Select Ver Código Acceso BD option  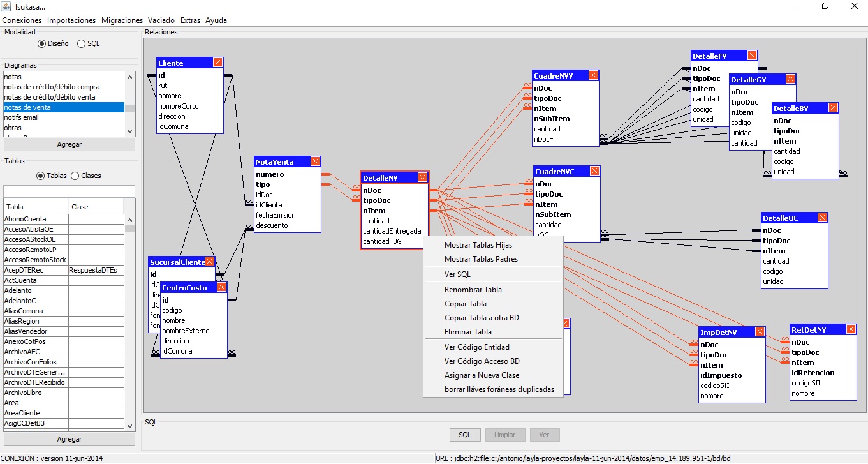pyautogui.click(x=493, y=361)
